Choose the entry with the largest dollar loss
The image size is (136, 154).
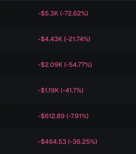click(x=68, y=13)
